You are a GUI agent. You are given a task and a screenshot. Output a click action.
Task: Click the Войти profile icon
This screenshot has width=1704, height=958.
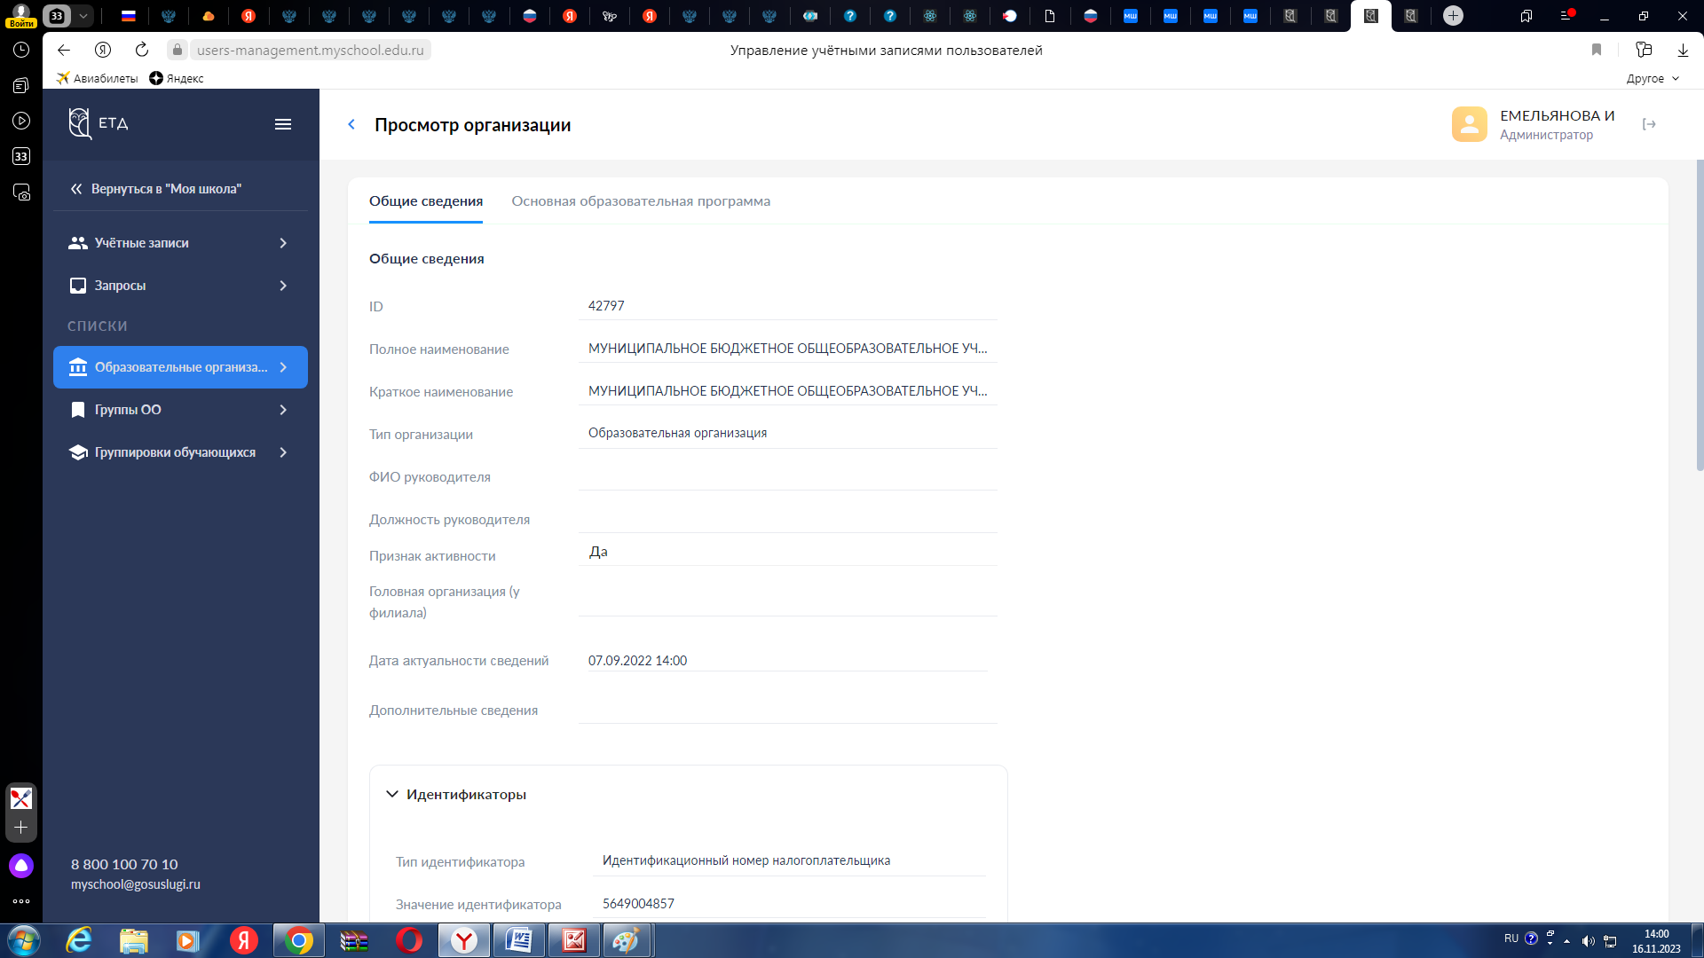[x=21, y=15]
